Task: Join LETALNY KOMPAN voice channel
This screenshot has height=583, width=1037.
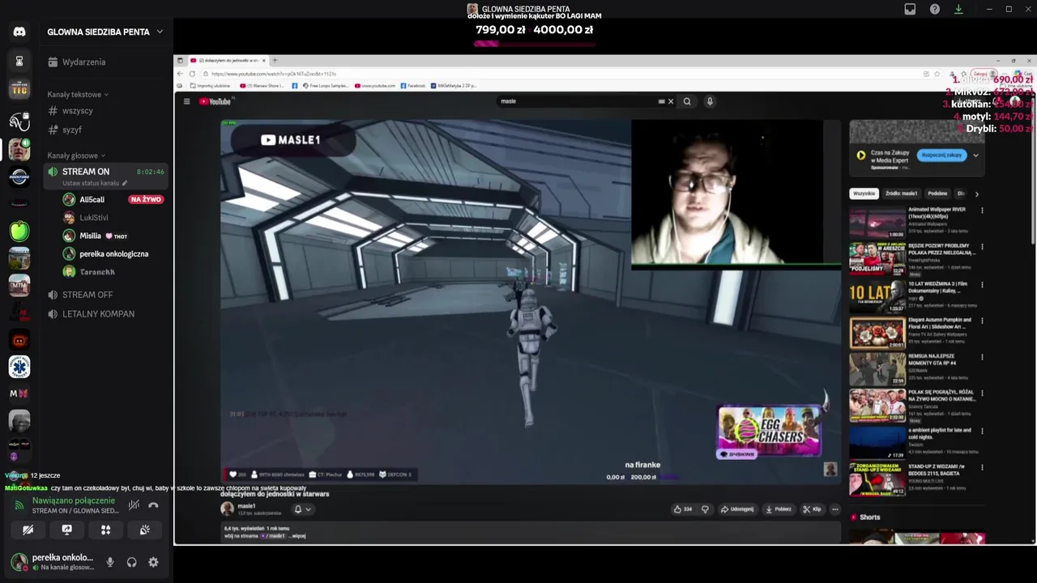Action: click(105, 313)
